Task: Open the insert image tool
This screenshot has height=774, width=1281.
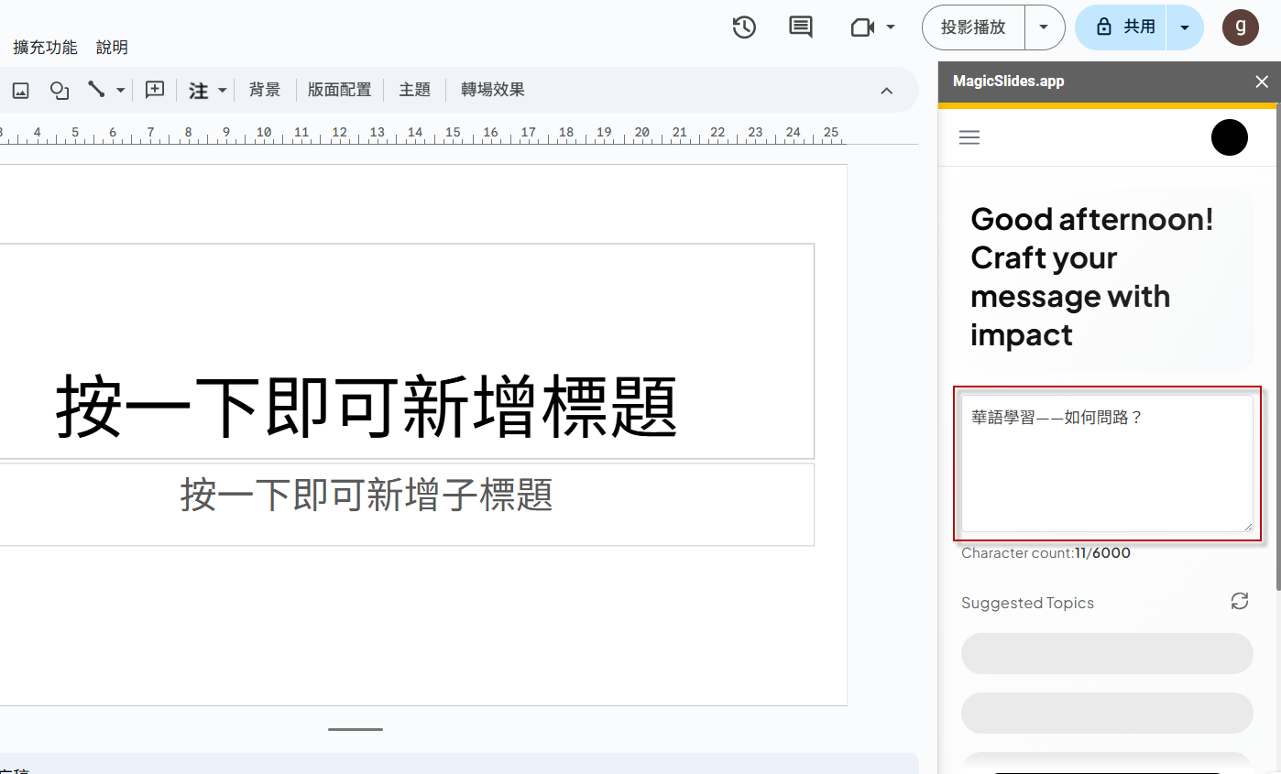Action: pyautogui.click(x=20, y=90)
